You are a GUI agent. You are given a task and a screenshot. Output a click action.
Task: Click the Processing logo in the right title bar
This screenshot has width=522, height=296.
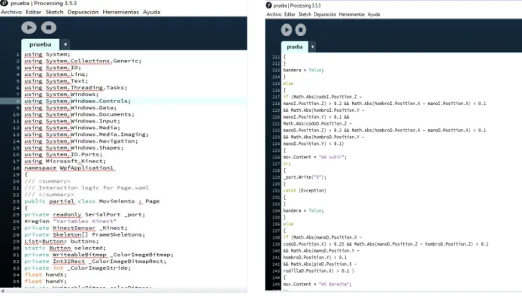pos(269,5)
